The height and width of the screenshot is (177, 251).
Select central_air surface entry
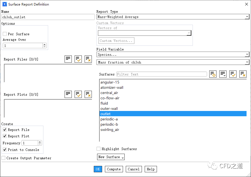110,93
